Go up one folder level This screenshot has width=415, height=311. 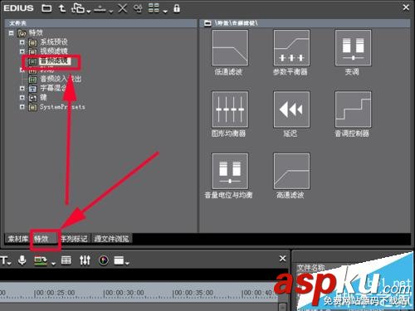click(x=62, y=8)
